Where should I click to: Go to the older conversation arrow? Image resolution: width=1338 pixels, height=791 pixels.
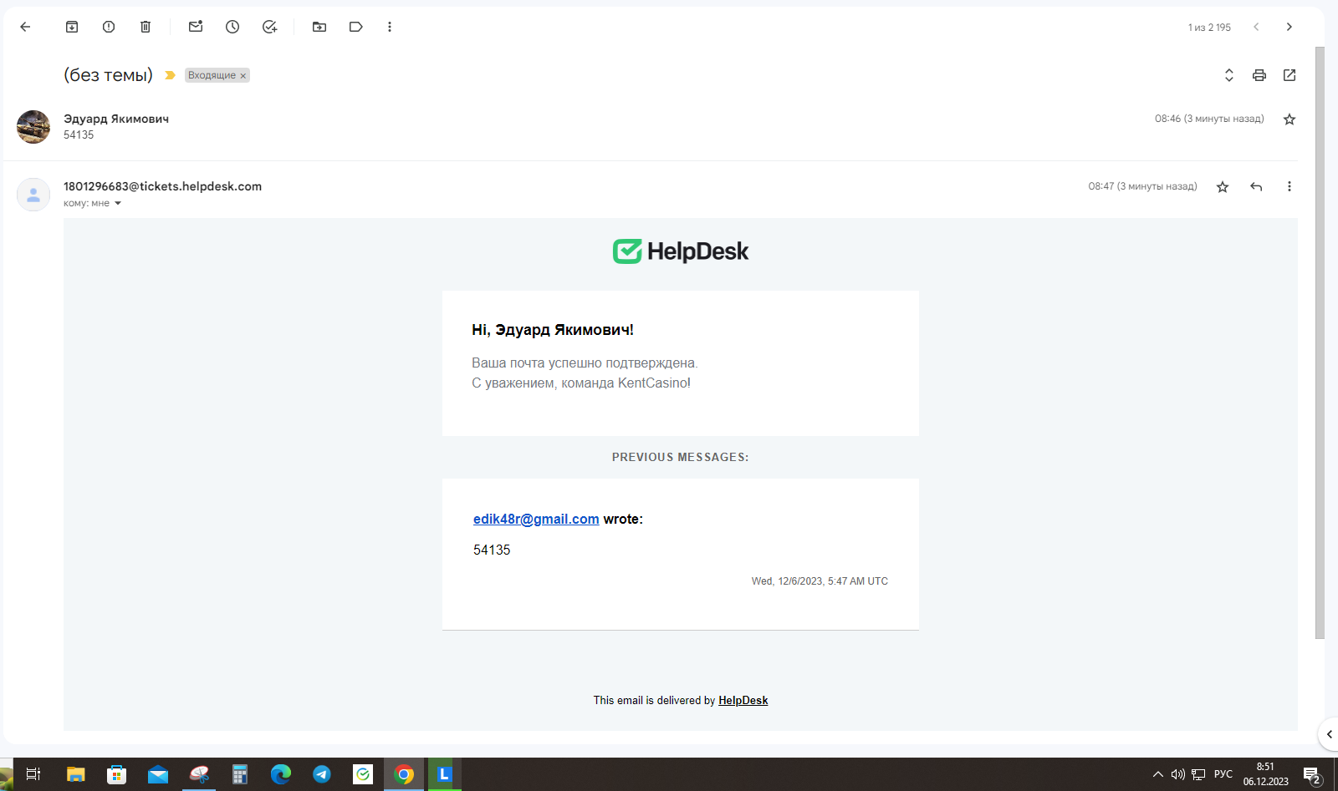(x=1289, y=27)
